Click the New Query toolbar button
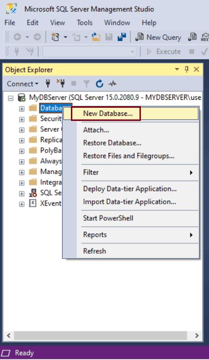The image size is (209, 360). 158,37
